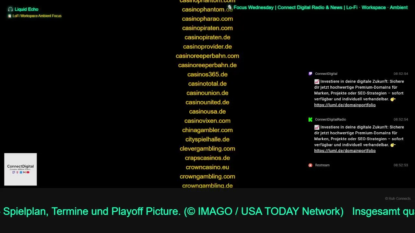Click the message text in ConnectDigitalRadio's chat post

click(359, 139)
